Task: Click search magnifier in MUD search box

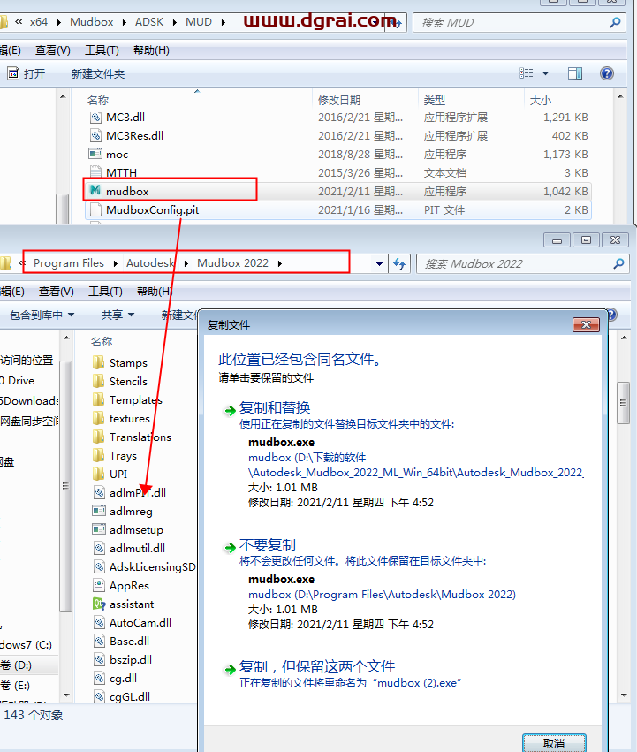Action: (x=615, y=22)
